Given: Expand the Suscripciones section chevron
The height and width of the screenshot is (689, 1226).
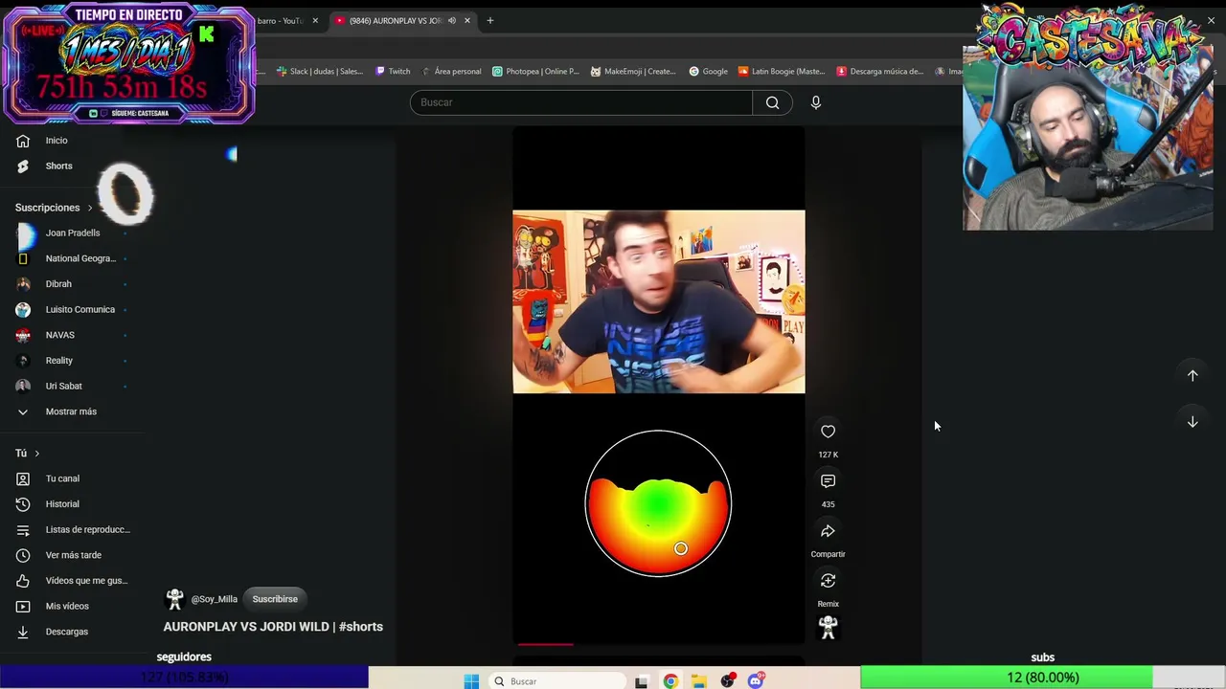Looking at the screenshot, I should click(90, 208).
